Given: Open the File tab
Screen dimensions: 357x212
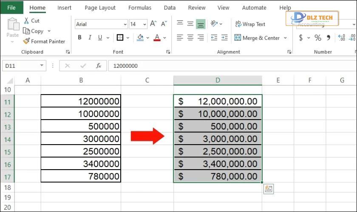Looking at the screenshot, I should (x=11, y=8).
